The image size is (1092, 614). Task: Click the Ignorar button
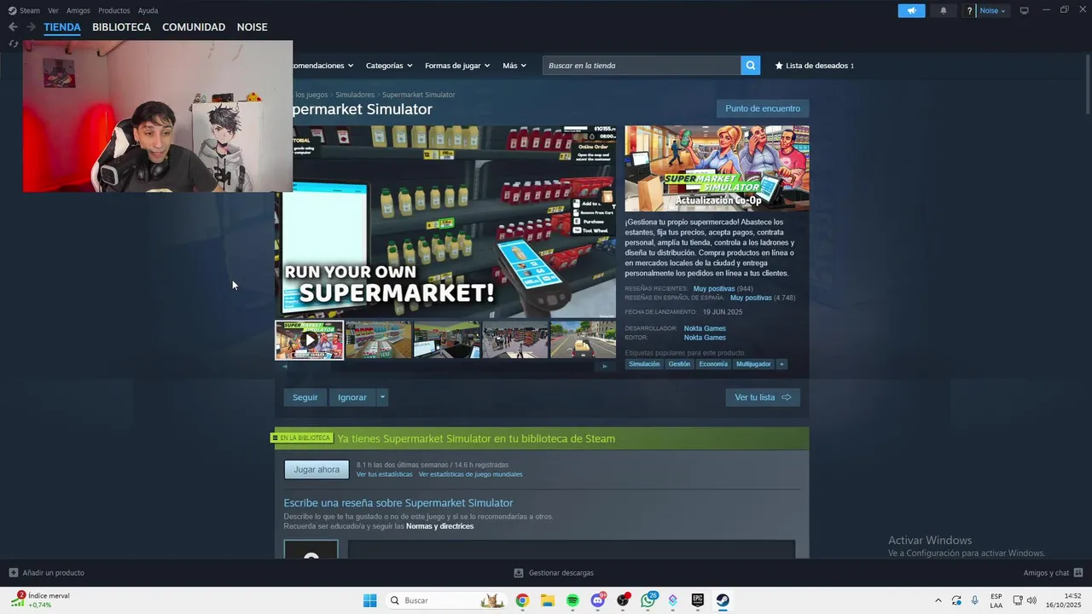(352, 397)
